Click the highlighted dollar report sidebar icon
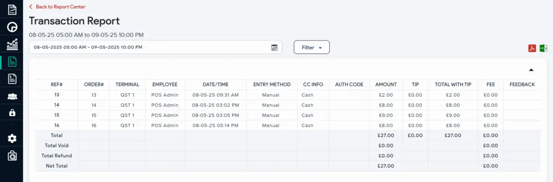This screenshot has width=553, height=182. point(12,61)
